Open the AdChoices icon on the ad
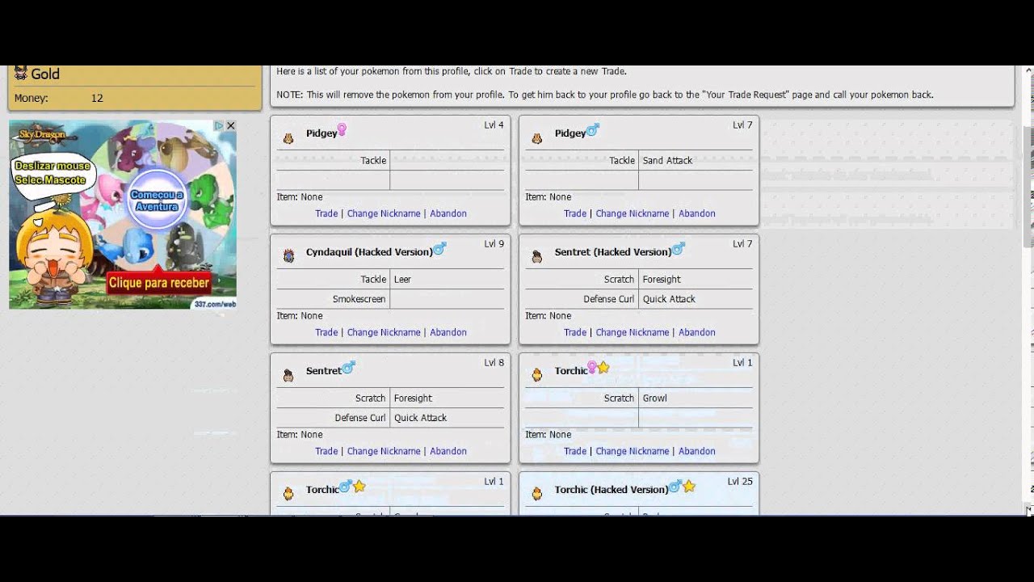 [x=219, y=126]
